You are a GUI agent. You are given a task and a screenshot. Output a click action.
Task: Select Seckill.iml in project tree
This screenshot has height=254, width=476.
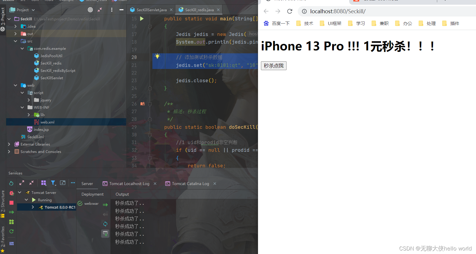coord(35,137)
